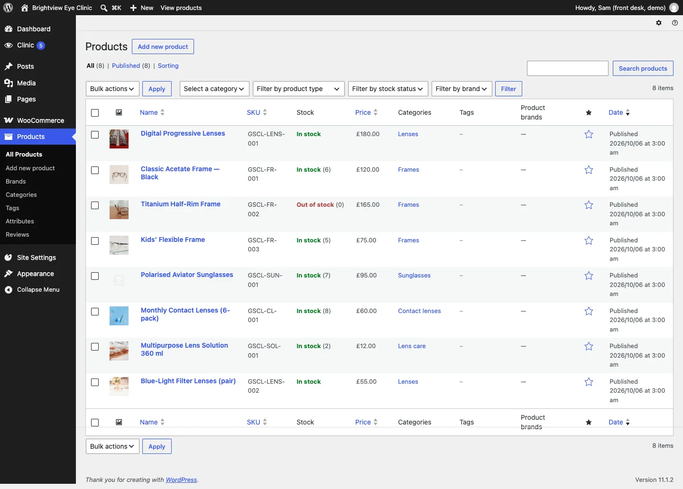Viewport: 683px width, 489px height.
Task: Open the Sunglasses category link
Action: [414, 276]
